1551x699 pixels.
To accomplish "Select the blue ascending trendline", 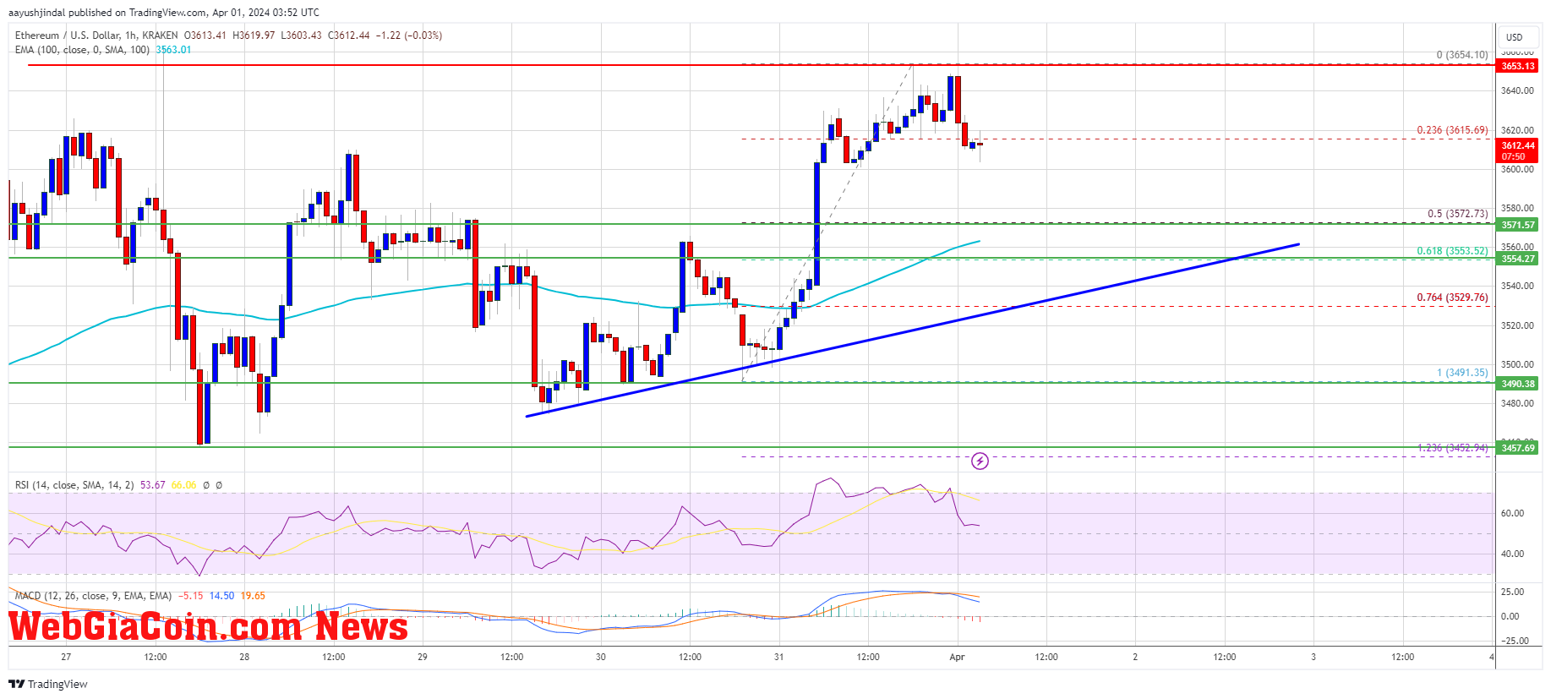I will [912, 330].
